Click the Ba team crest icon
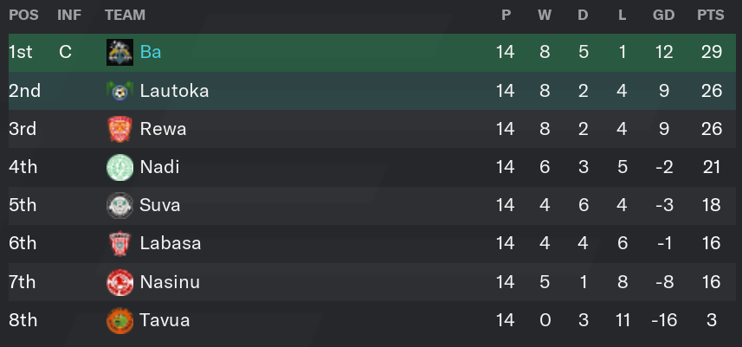742x347 pixels. click(x=119, y=52)
